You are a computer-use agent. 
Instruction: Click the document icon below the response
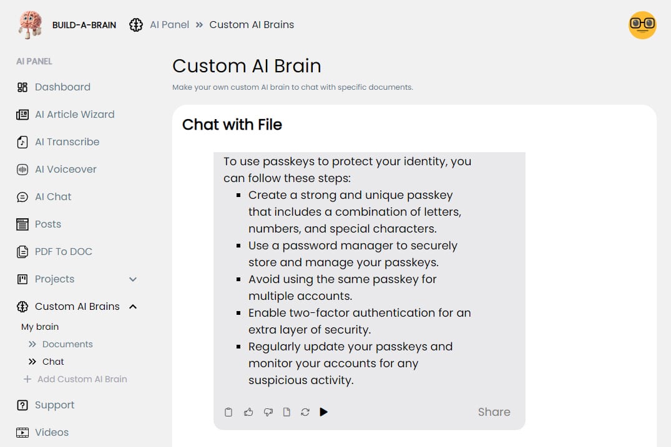click(x=287, y=411)
